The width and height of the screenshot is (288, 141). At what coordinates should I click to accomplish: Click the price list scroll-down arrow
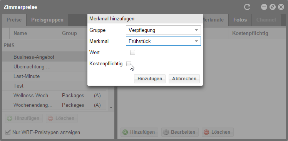point(111,108)
